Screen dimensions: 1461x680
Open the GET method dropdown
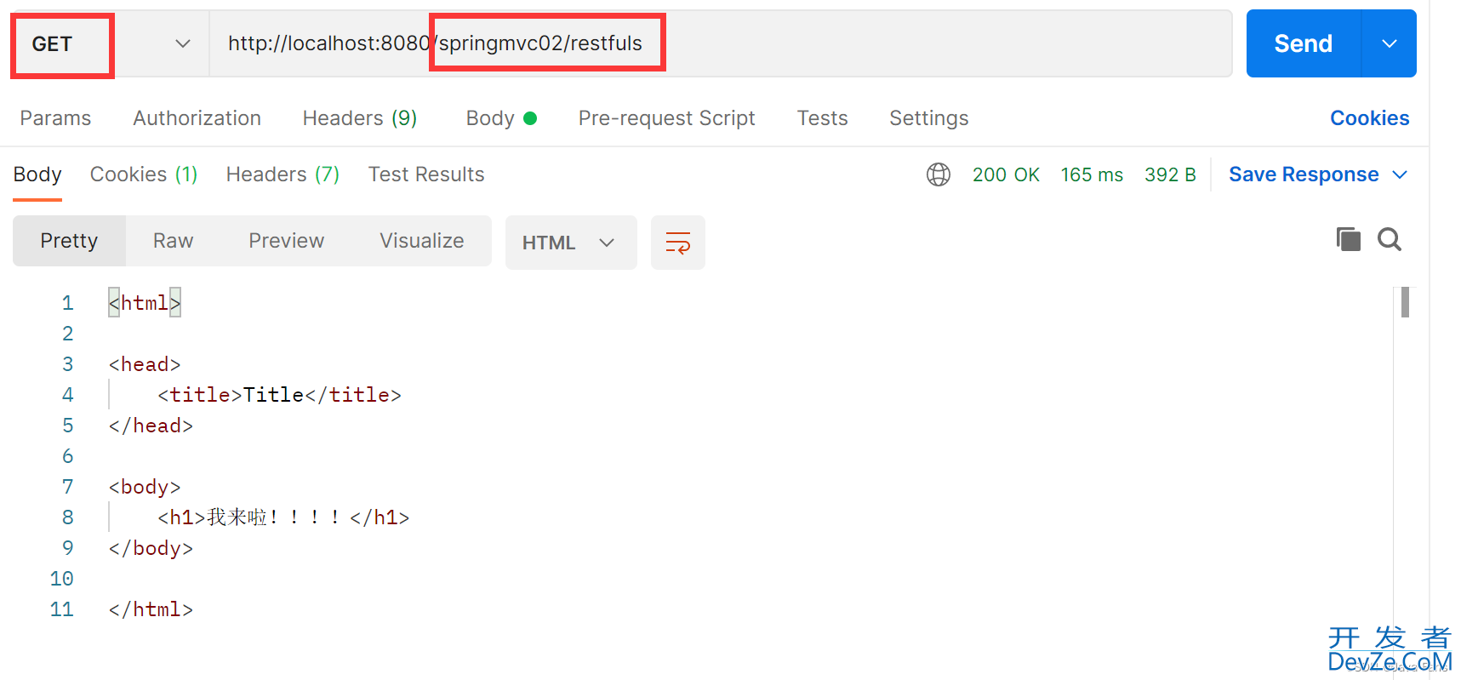click(x=111, y=44)
